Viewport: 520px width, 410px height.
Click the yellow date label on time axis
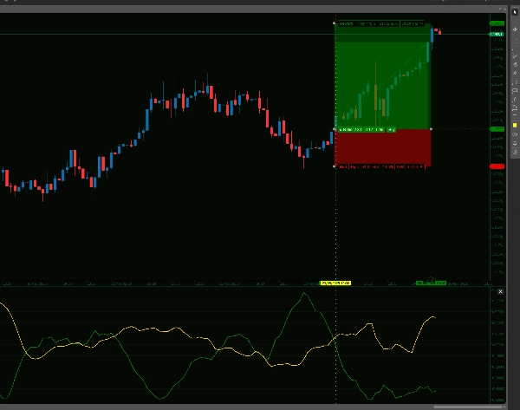(x=335, y=283)
